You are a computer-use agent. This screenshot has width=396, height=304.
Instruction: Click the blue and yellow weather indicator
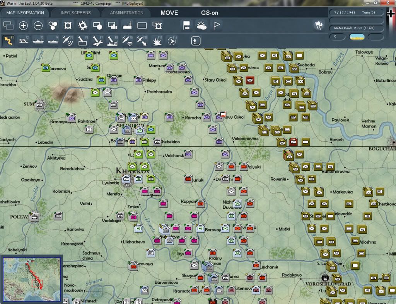click(x=357, y=37)
